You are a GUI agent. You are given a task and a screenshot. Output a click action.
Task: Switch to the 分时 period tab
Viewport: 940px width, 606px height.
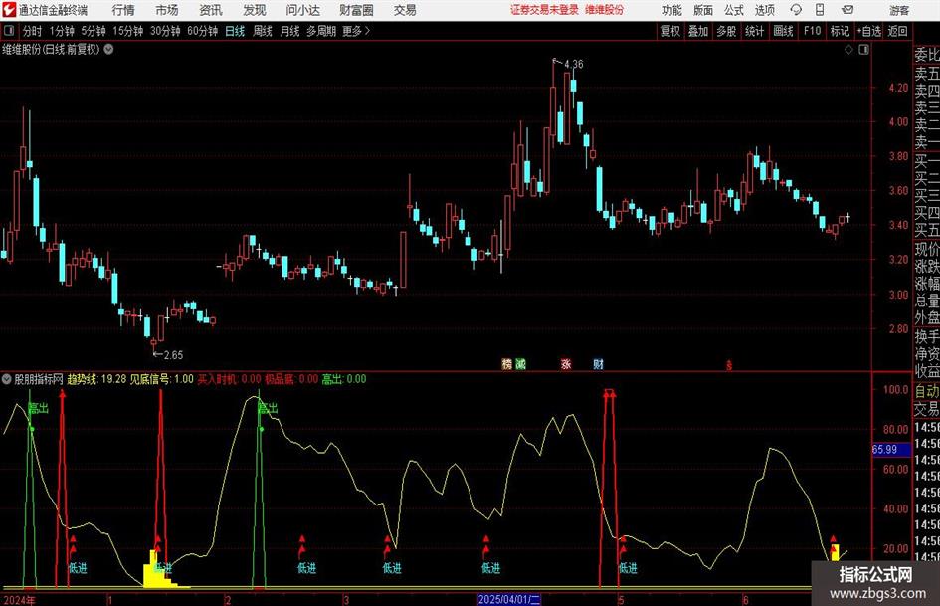point(33,31)
